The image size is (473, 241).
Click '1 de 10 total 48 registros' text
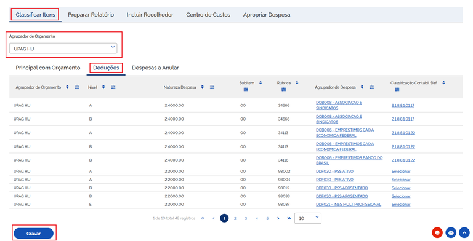[x=174, y=218]
